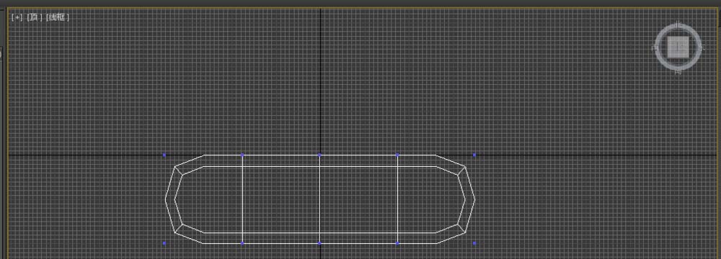Click the south marker on ViewCube compass
721x259 pixels.
(x=678, y=71)
